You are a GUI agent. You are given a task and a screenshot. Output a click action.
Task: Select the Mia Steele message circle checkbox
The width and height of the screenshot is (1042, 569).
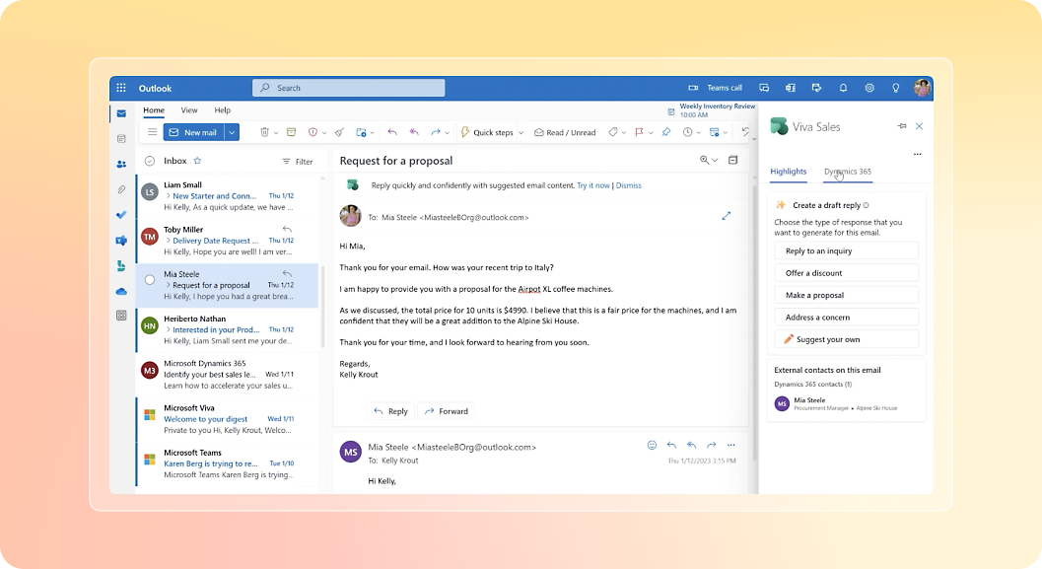(150, 279)
